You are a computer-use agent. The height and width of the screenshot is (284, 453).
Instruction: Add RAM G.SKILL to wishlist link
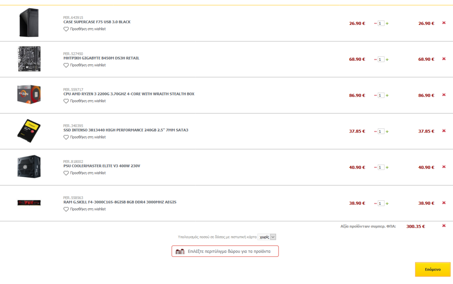click(88, 209)
